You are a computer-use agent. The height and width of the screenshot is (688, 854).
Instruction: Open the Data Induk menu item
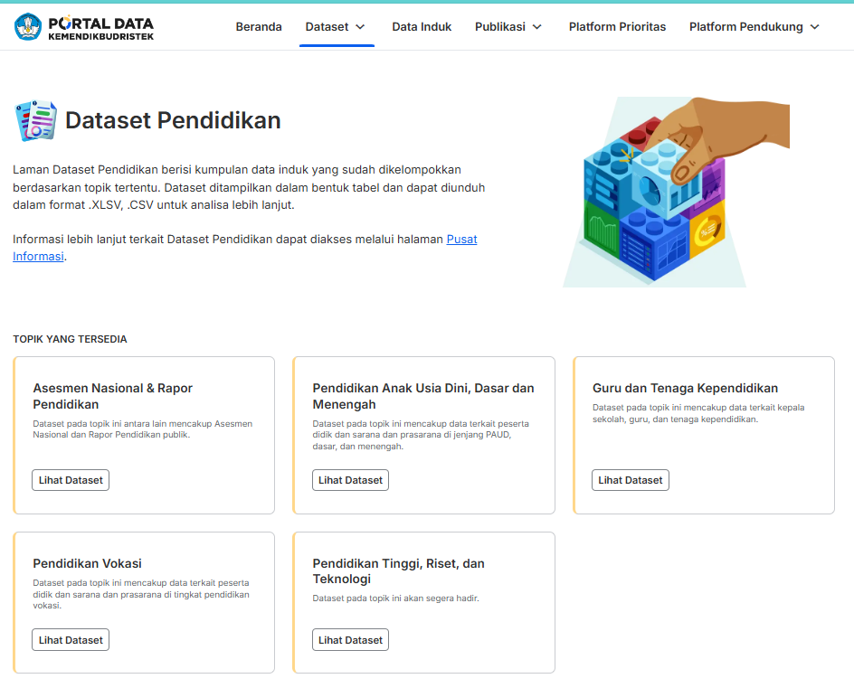pyautogui.click(x=422, y=27)
